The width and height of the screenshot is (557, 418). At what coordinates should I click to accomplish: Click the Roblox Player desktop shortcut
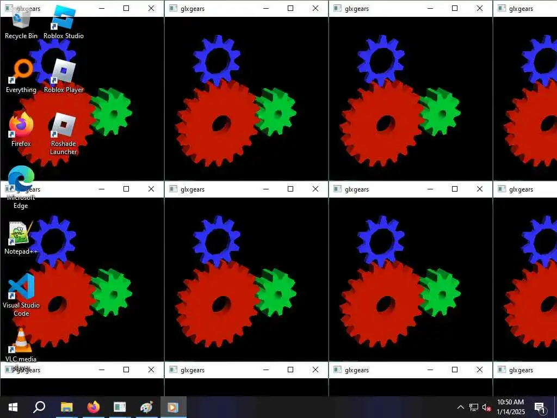click(x=64, y=76)
